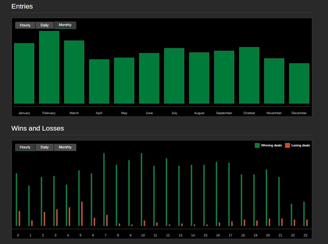Click the February bar in Entries chart

tap(49, 67)
